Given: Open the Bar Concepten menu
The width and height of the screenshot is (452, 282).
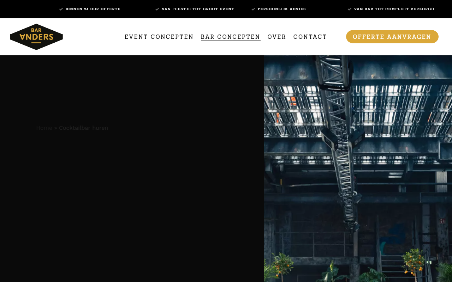Looking at the screenshot, I should [x=231, y=37].
